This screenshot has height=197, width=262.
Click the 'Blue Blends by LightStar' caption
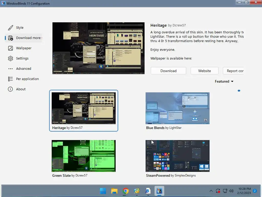coord(164,128)
